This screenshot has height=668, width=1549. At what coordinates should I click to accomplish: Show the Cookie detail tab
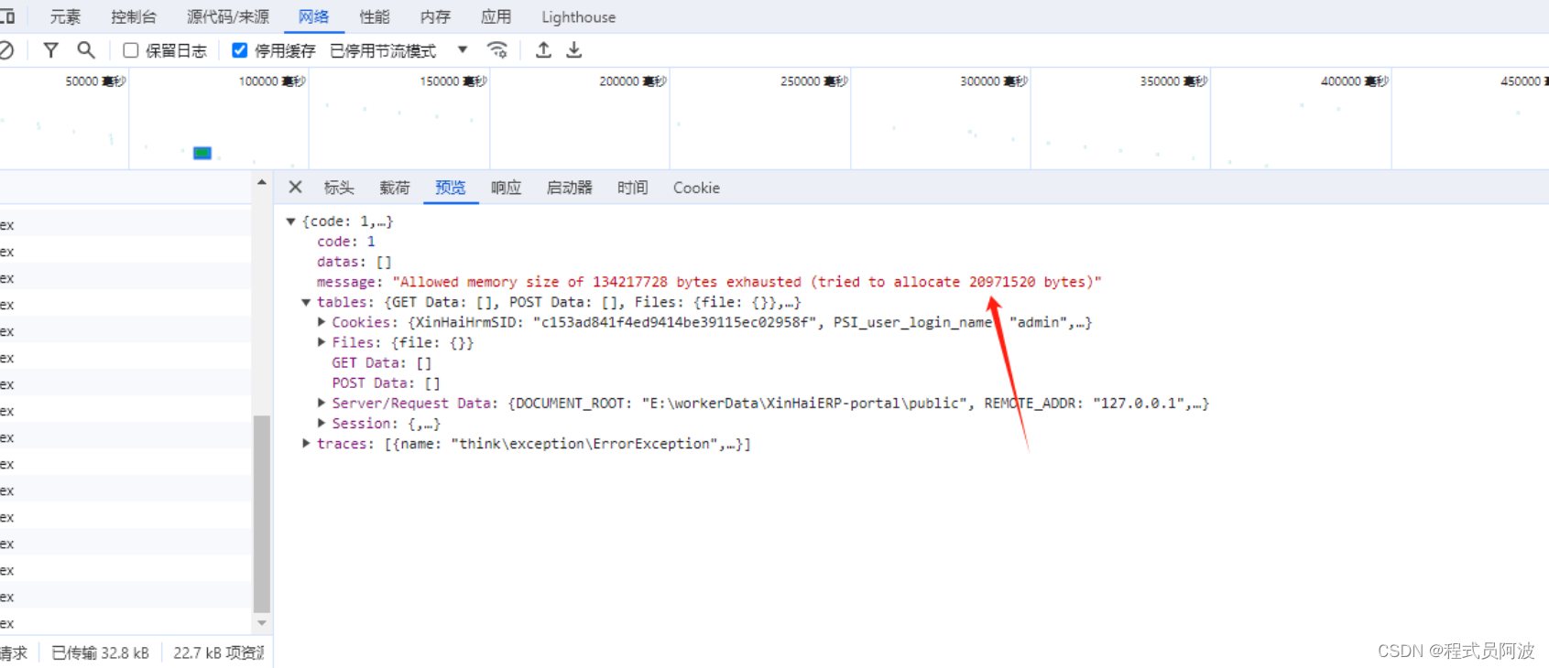[696, 188]
